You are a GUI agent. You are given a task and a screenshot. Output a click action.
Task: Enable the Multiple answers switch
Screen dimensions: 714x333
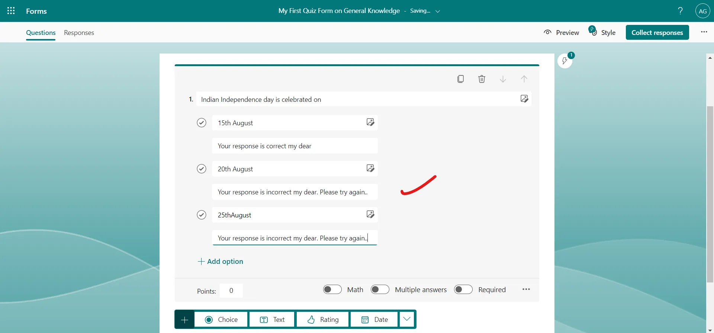point(380,290)
